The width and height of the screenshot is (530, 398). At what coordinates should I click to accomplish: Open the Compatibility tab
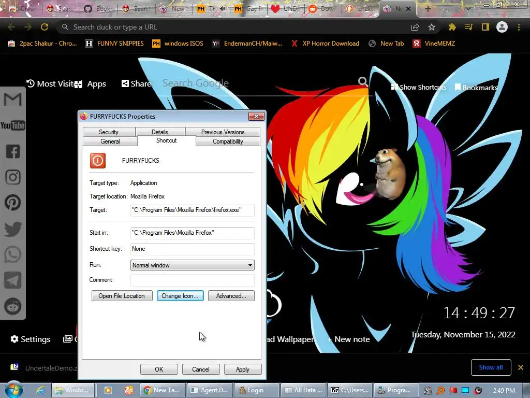click(228, 141)
